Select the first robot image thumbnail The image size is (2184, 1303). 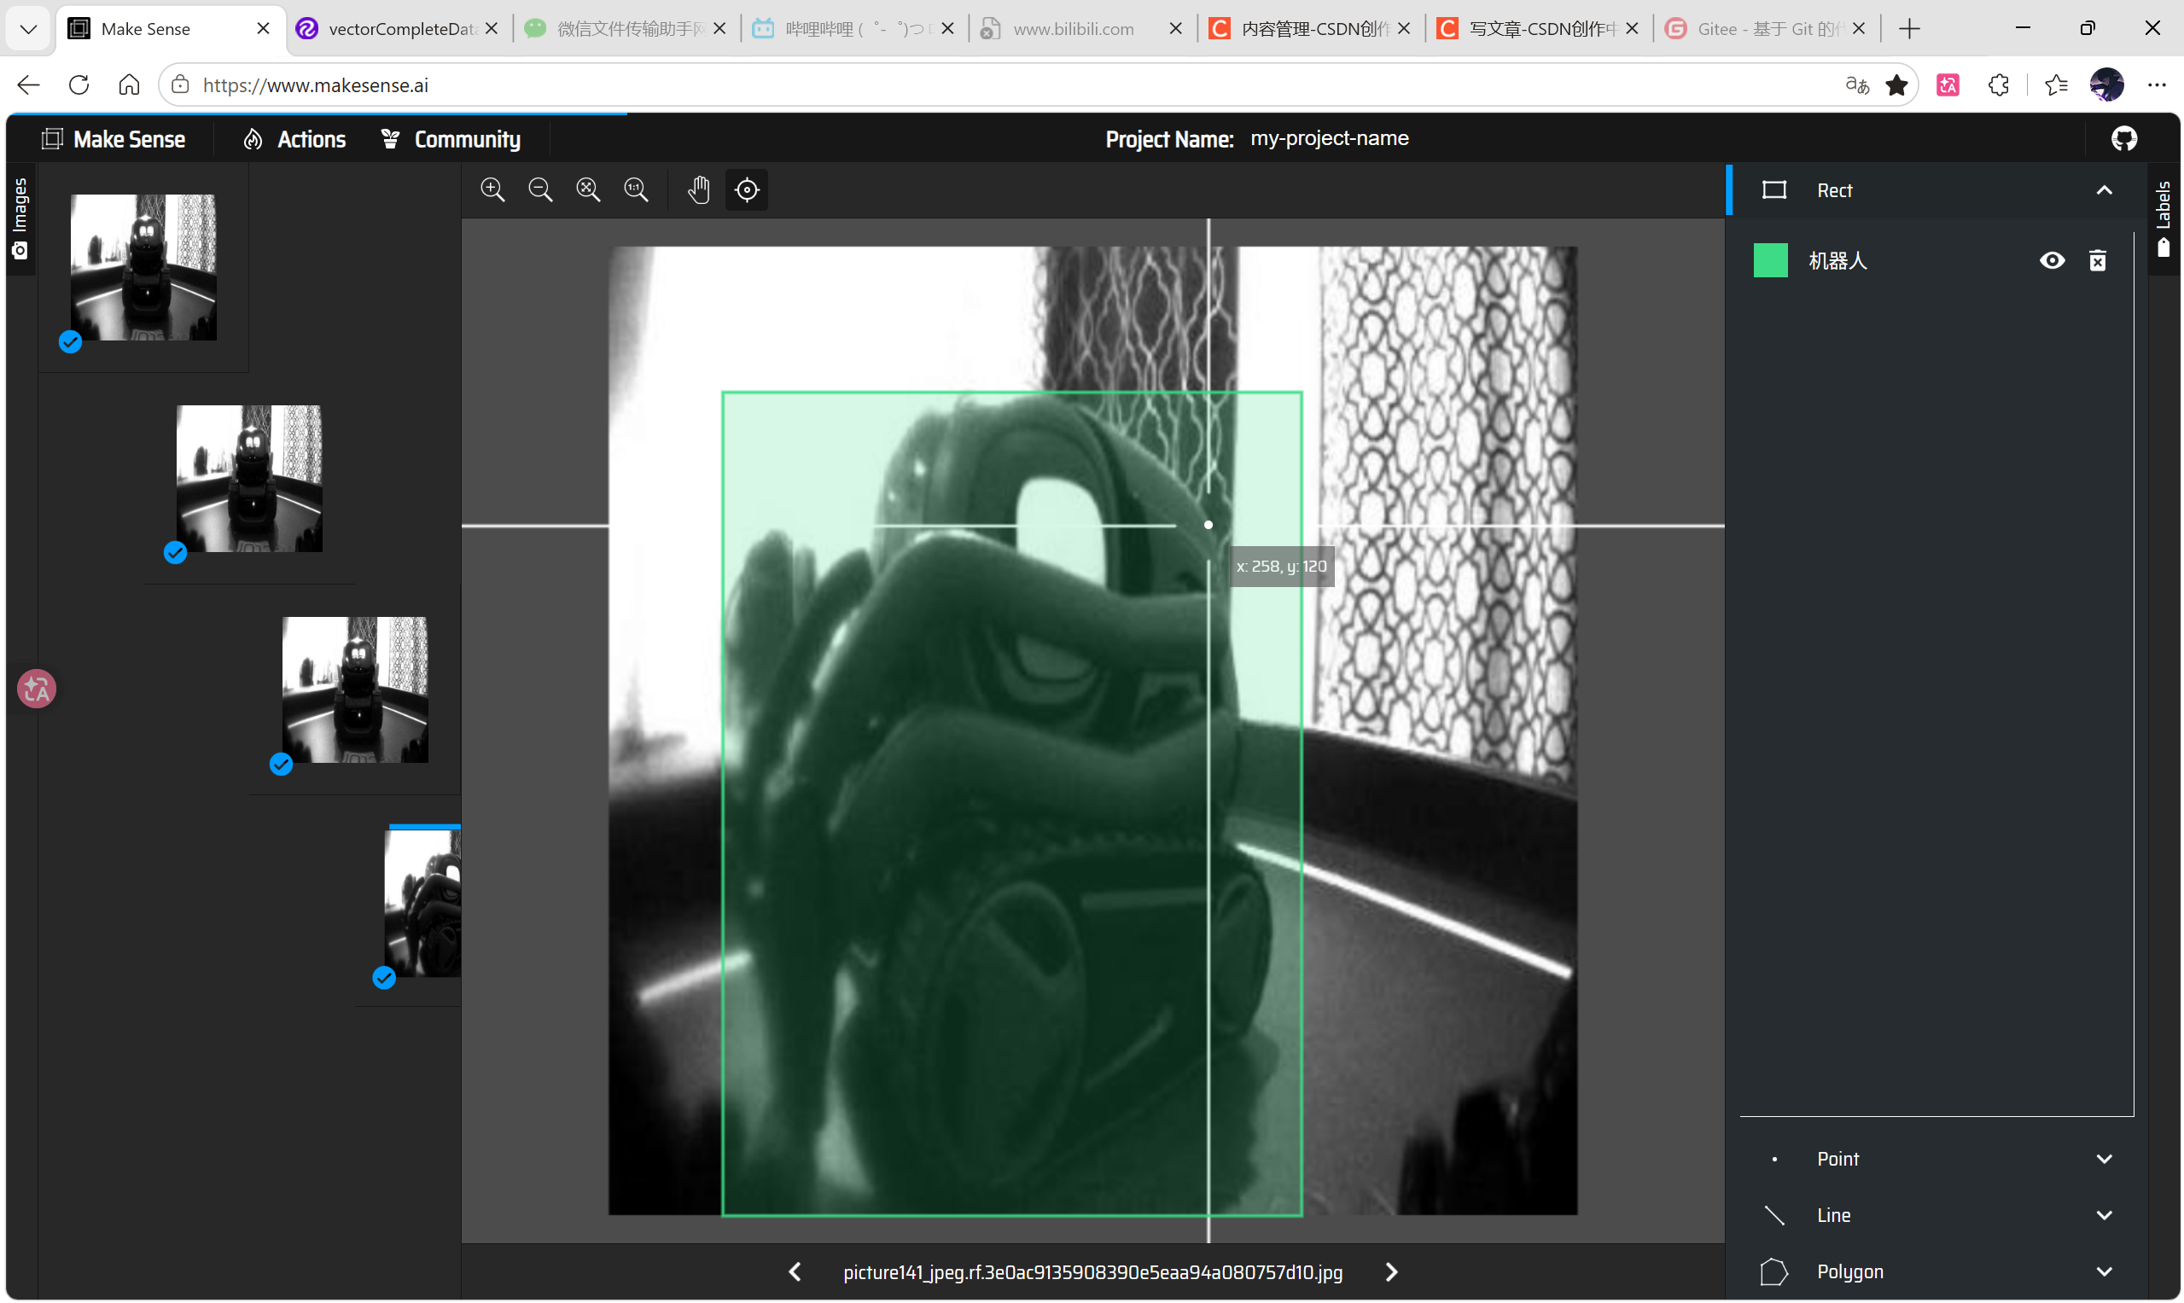[x=143, y=268]
